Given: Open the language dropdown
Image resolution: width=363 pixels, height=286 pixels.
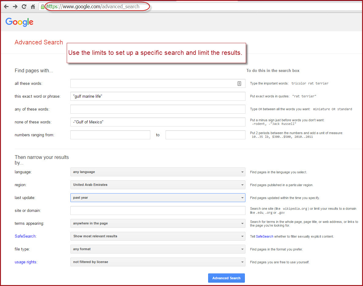Looking at the screenshot, I should (158, 172).
